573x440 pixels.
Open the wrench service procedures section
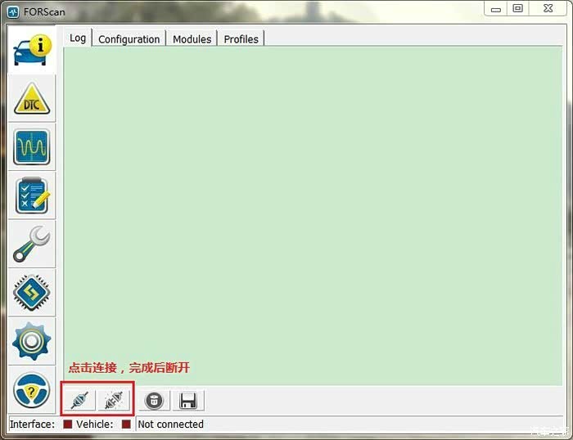32,245
